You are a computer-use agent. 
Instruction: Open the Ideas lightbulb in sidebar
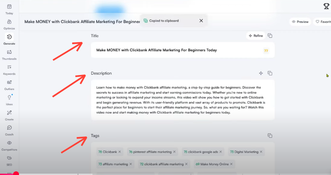point(9,98)
